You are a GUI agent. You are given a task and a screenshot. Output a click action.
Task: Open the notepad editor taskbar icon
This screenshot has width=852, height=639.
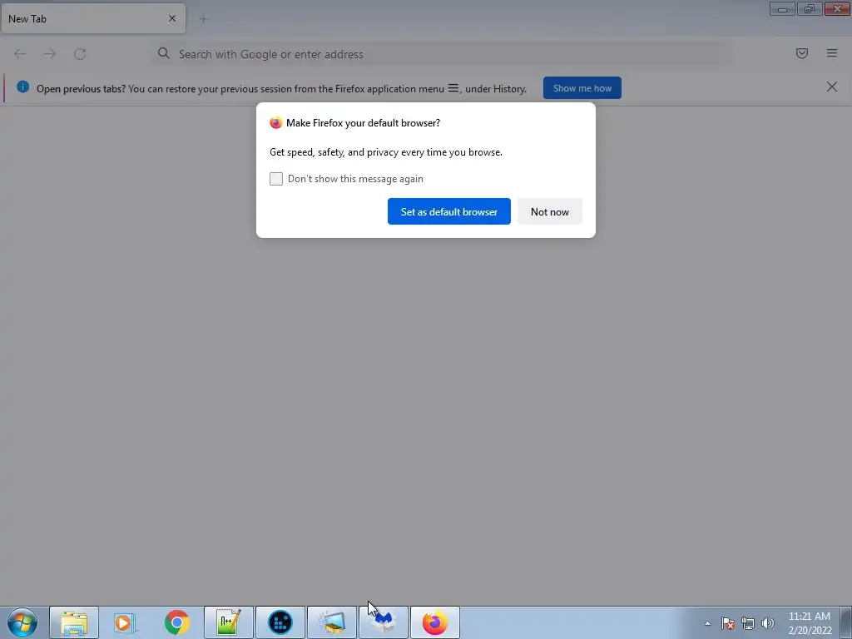click(229, 622)
